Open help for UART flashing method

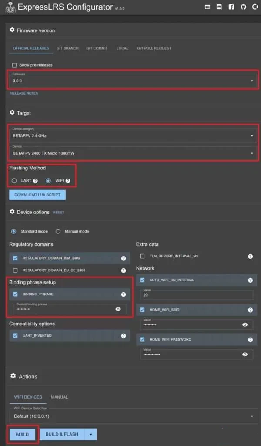pos(35,181)
